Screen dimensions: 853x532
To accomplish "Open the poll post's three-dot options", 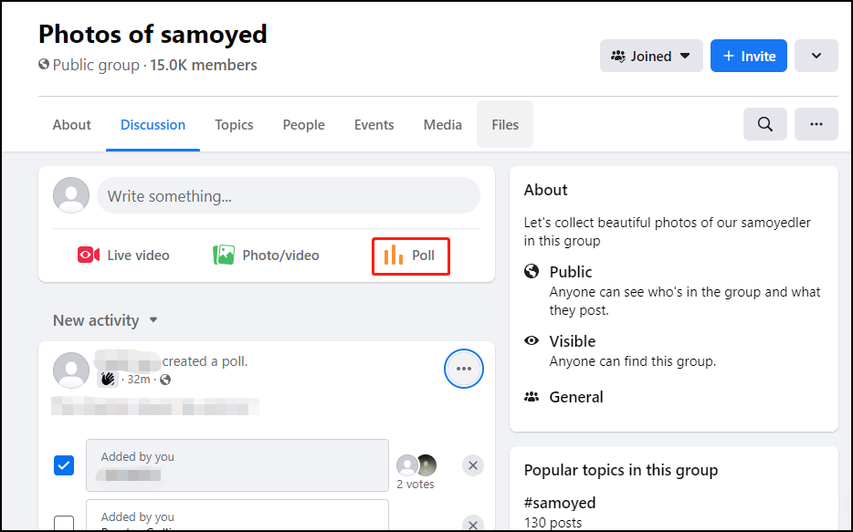I will [x=464, y=369].
